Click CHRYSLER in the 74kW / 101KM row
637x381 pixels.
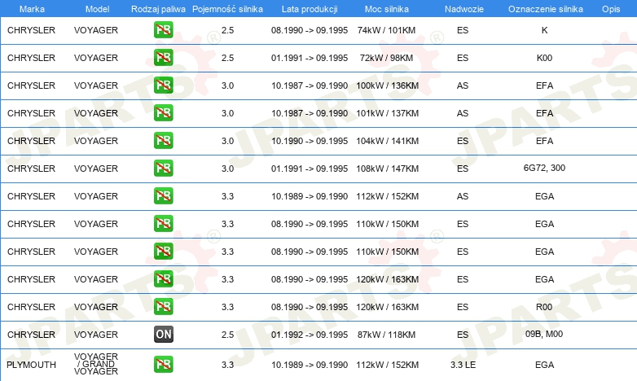click(31, 30)
